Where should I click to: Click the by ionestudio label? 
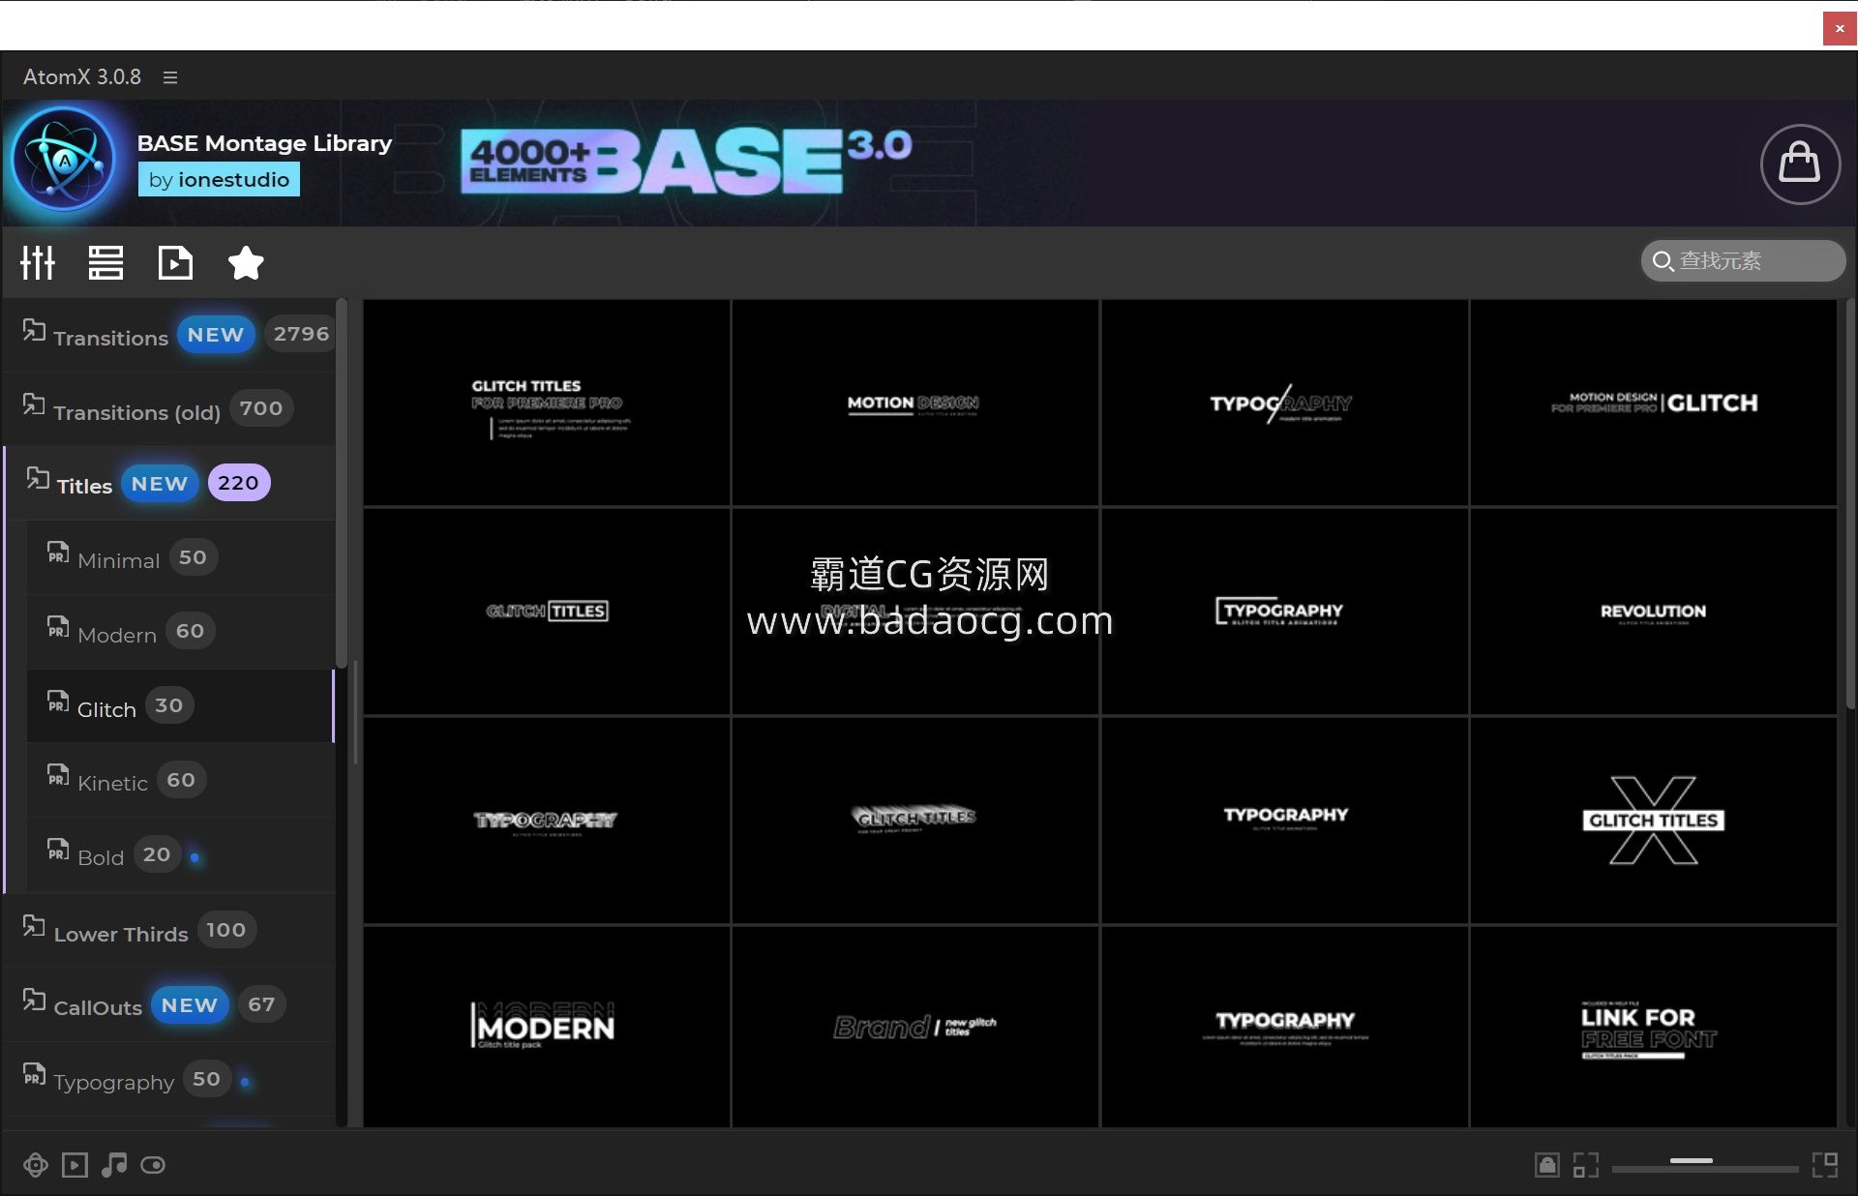(219, 180)
